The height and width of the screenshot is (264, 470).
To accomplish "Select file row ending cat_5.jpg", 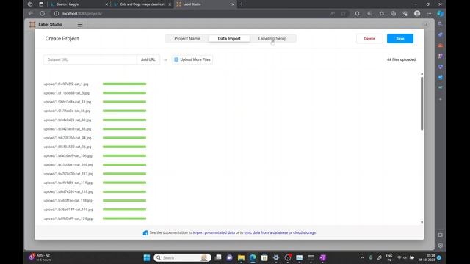I will [67, 93].
